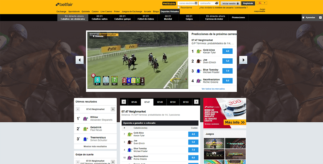Image resolution: width=323 pixels, height=164 pixels.
Task: Previous race in Golpe de suerte
Action: tap(78, 162)
